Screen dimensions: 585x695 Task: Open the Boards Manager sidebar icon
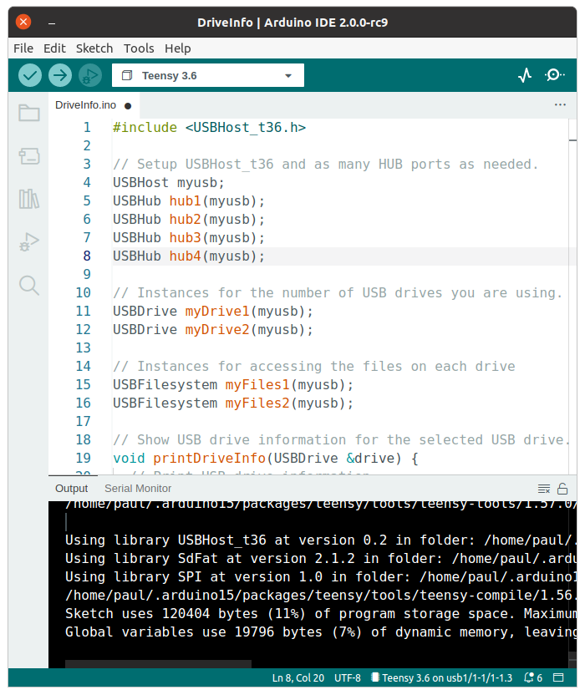[29, 156]
